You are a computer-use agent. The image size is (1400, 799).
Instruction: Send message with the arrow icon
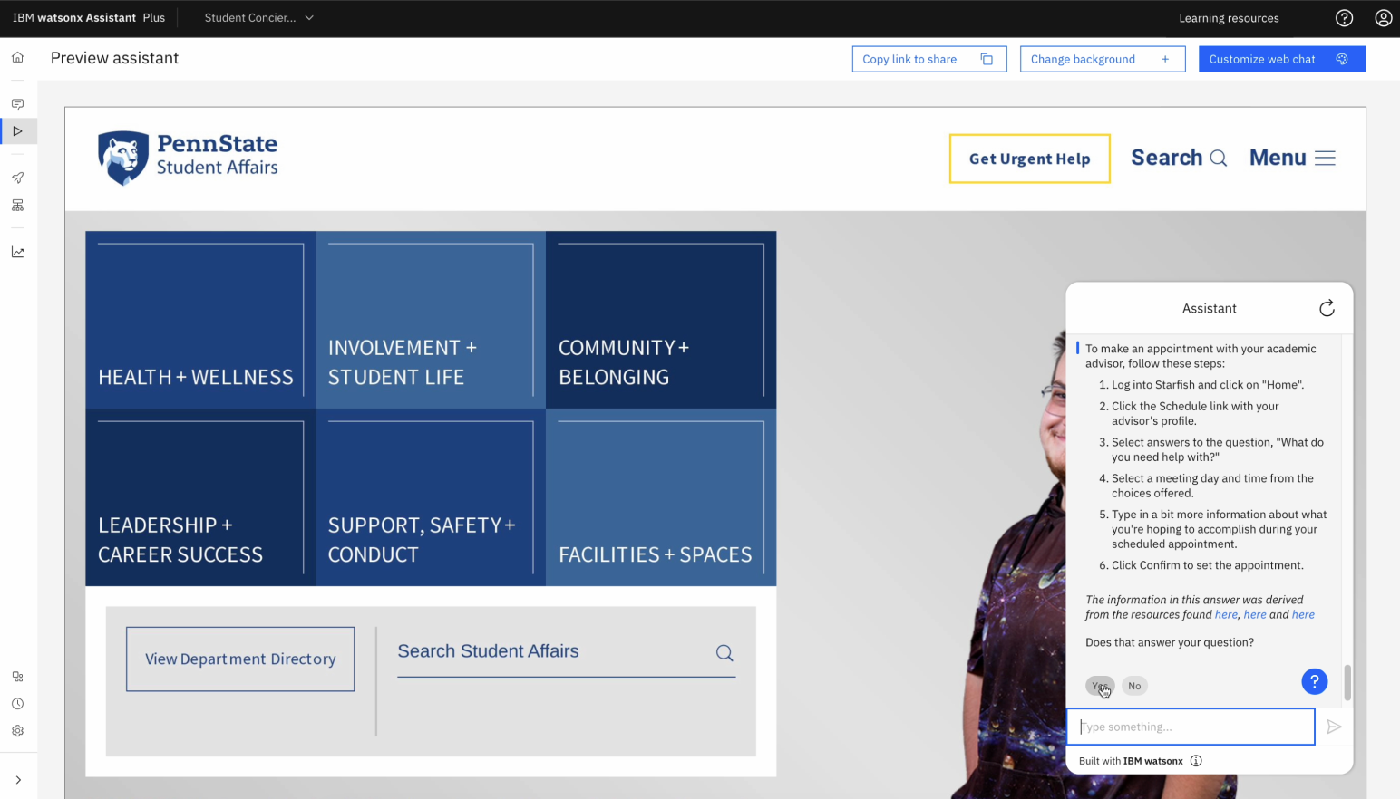click(x=1334, y=727)
